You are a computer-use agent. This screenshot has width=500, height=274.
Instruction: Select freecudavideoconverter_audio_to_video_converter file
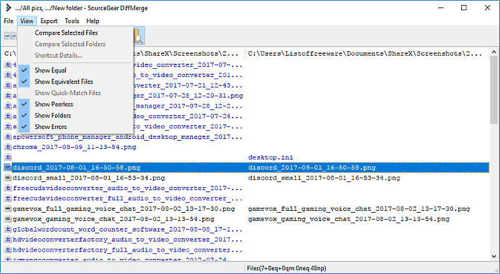[127, 188]
